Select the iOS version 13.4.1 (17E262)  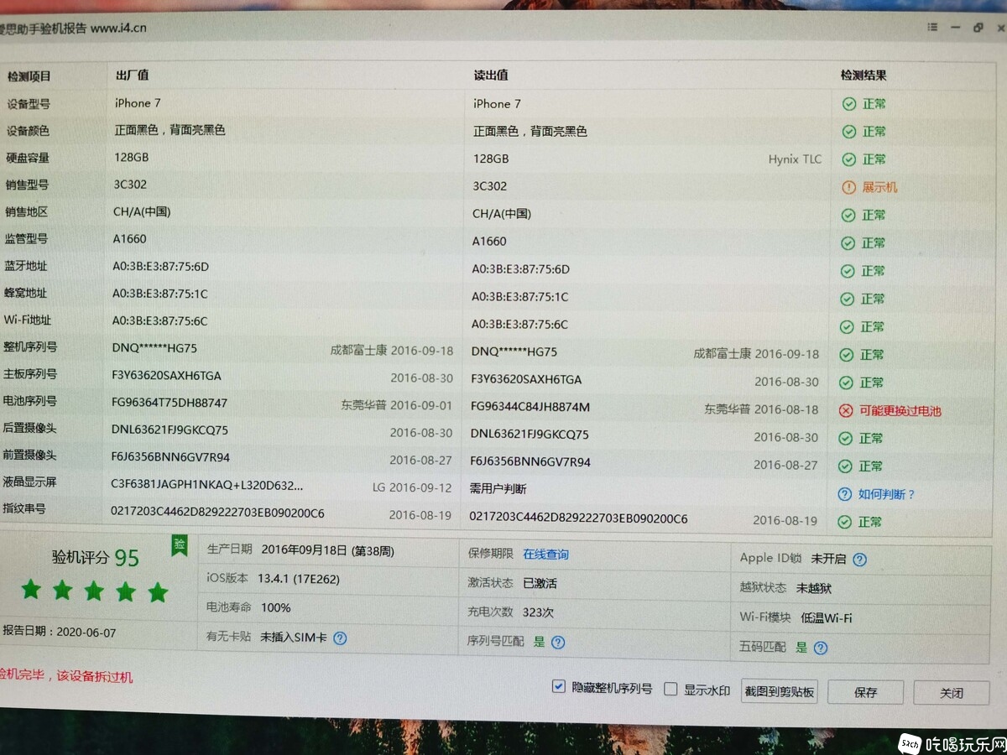pyautogui.click(x=299, y=579)
